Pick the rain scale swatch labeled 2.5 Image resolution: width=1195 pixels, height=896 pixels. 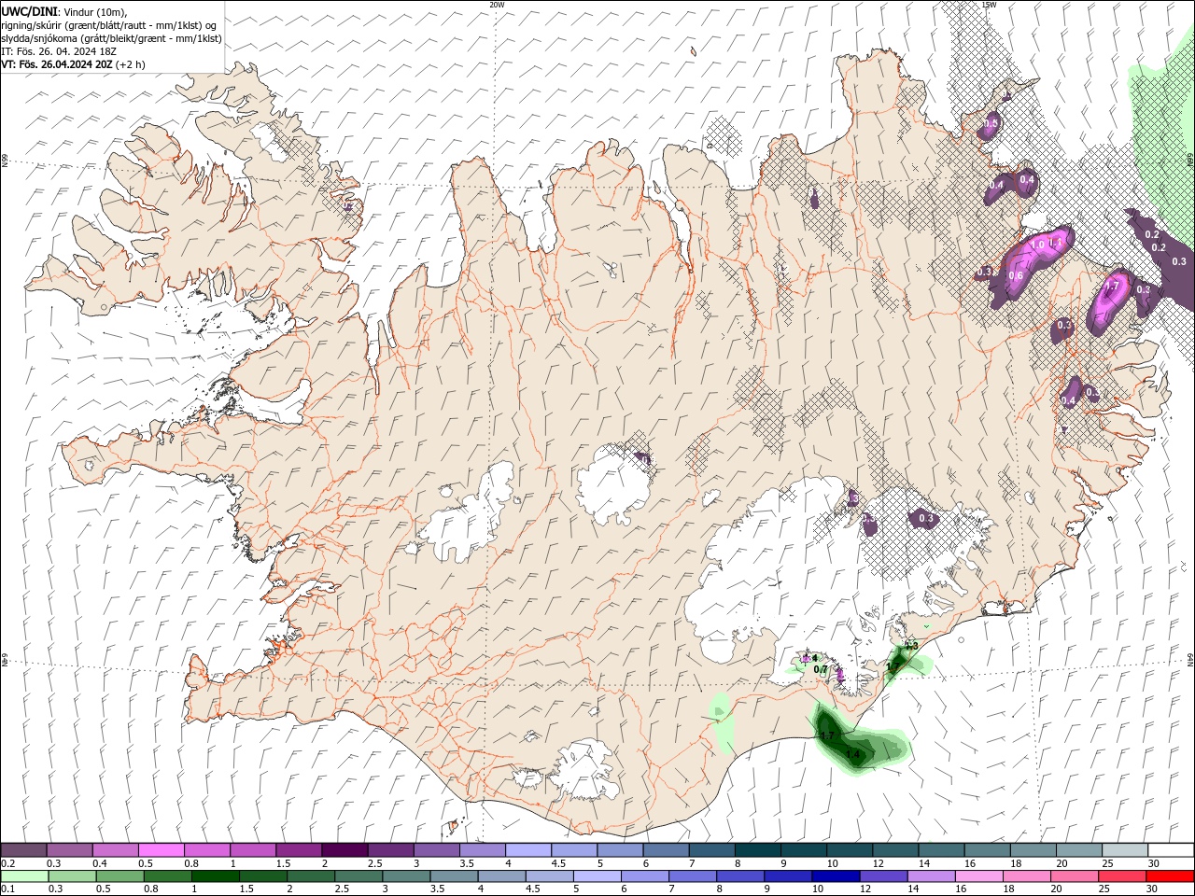[x=358, y=876]
